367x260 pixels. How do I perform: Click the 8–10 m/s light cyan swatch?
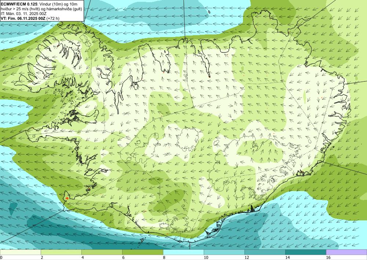[183, 252]
